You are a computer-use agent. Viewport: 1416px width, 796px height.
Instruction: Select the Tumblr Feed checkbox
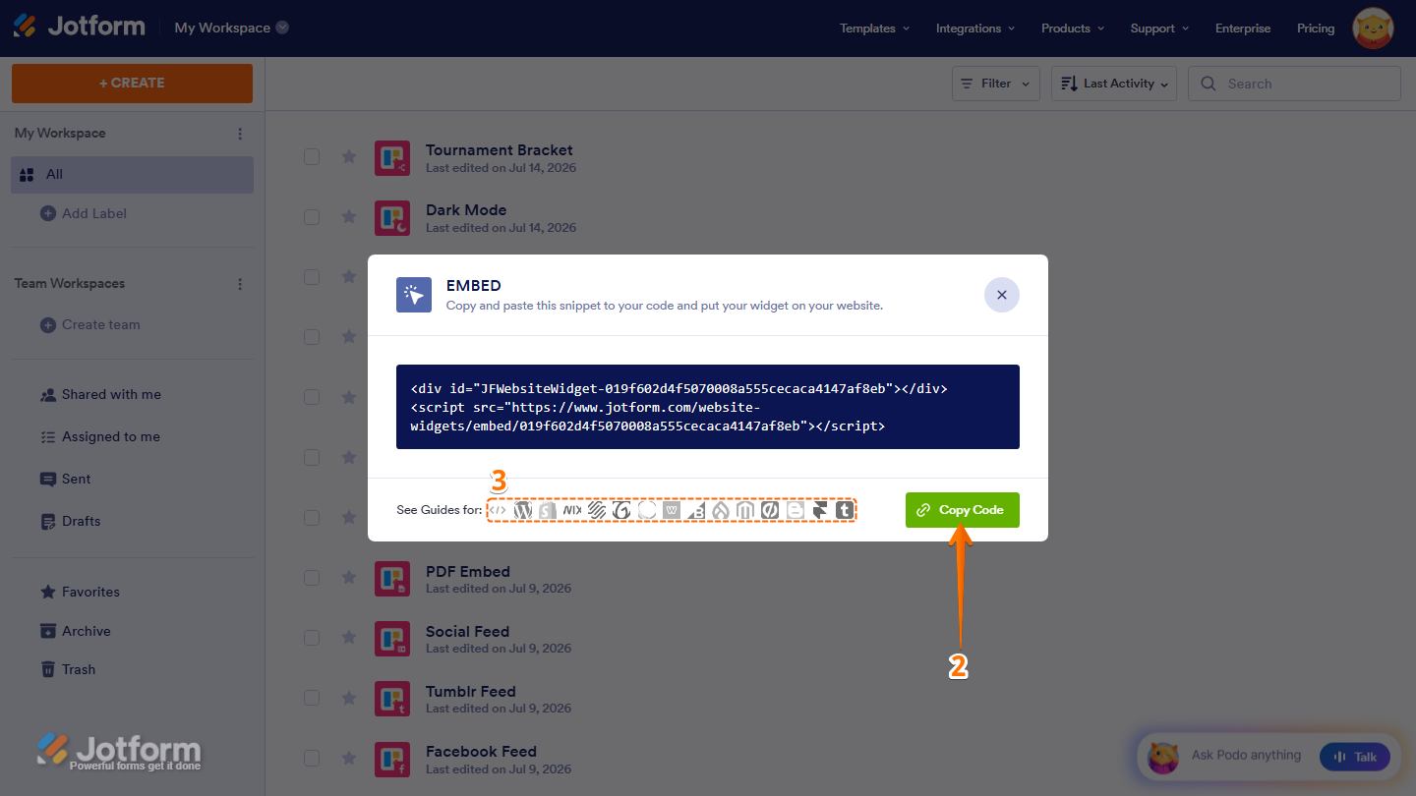pyautogui.click(x=312, y=698)
